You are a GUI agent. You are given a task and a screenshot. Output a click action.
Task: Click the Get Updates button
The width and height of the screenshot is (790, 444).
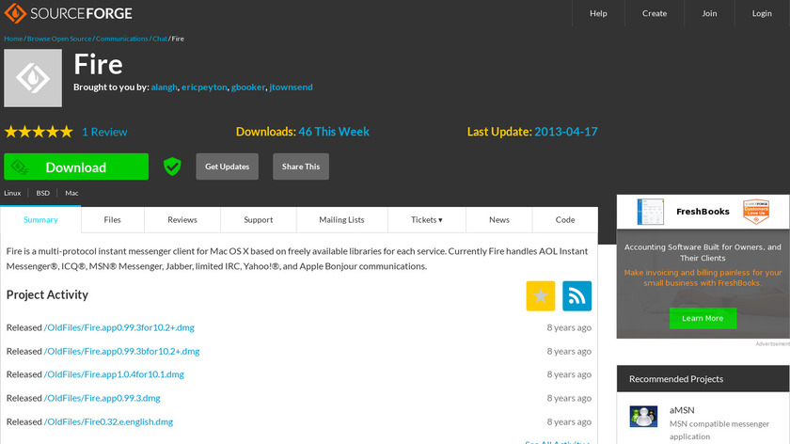[x=228, y=166]
